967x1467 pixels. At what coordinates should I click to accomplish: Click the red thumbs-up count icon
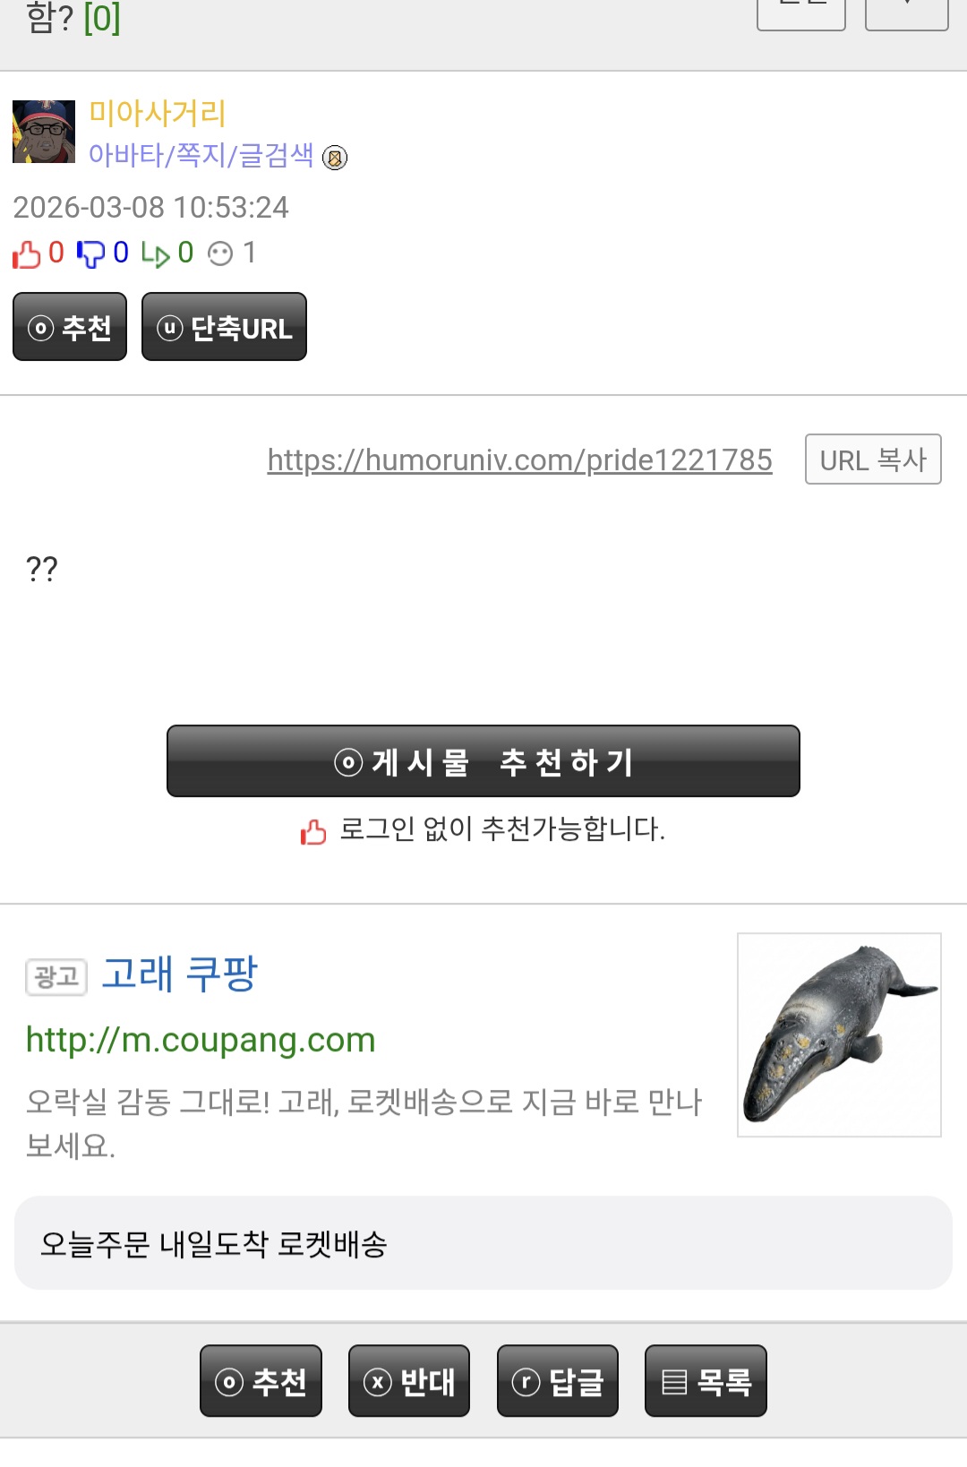coord(27,254)
